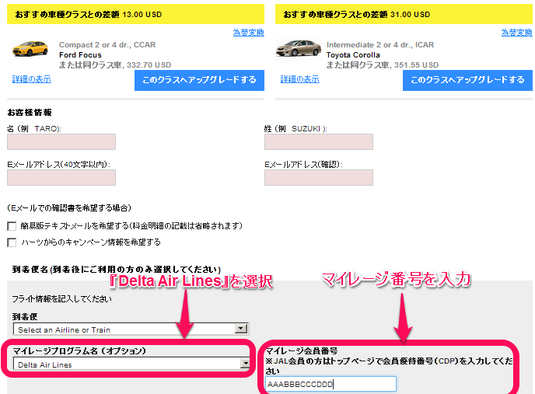Click 為替変換 link above Toyota Corolla
Image resolution: width=535 pixels, height=394 pixels.
tap(516, 33)
